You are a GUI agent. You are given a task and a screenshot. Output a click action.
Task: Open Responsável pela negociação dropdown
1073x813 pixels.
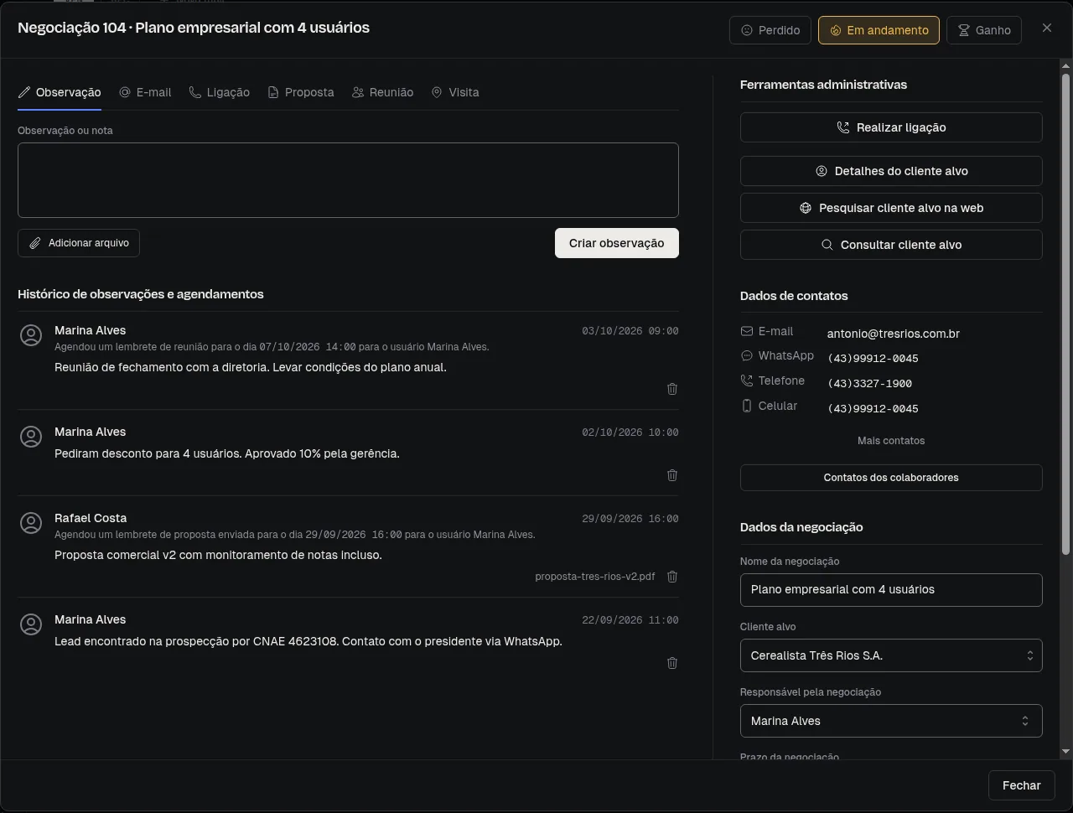tap(891, 721)
